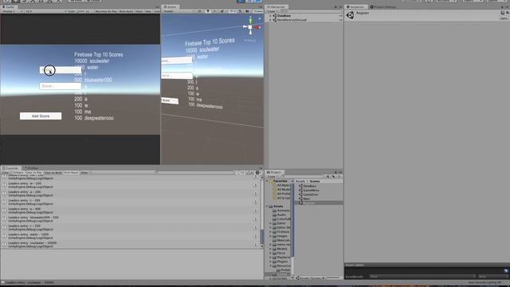Open the Editor dropdown in Console toolbar
This screenshot has height=287, width=510.
pyautogui.click(x=85, y=173)
